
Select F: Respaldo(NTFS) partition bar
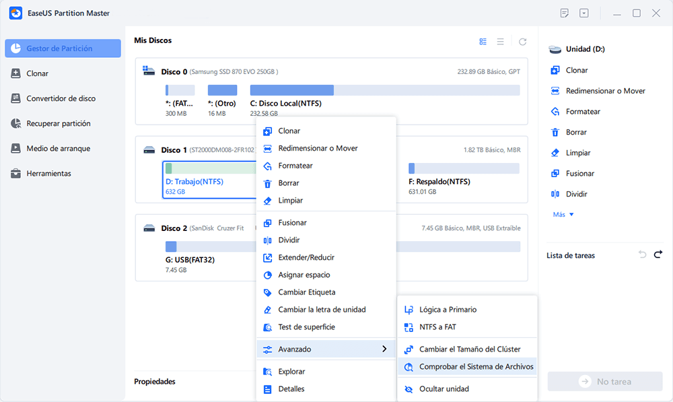point(464,168)
